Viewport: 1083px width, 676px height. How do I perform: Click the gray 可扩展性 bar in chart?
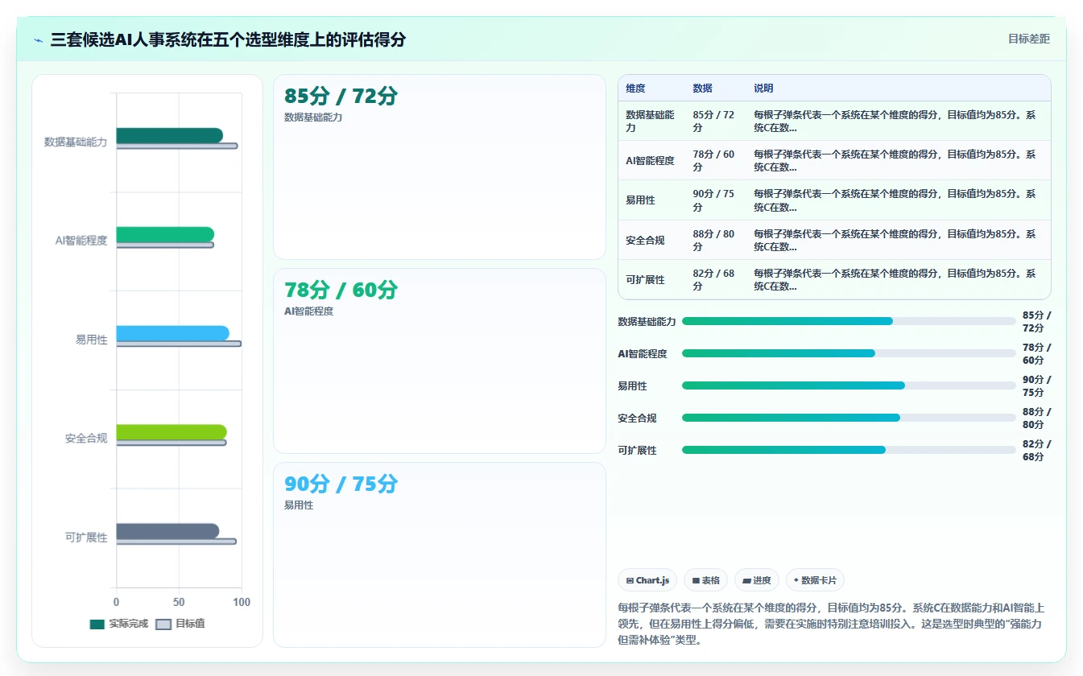point(167,531)
